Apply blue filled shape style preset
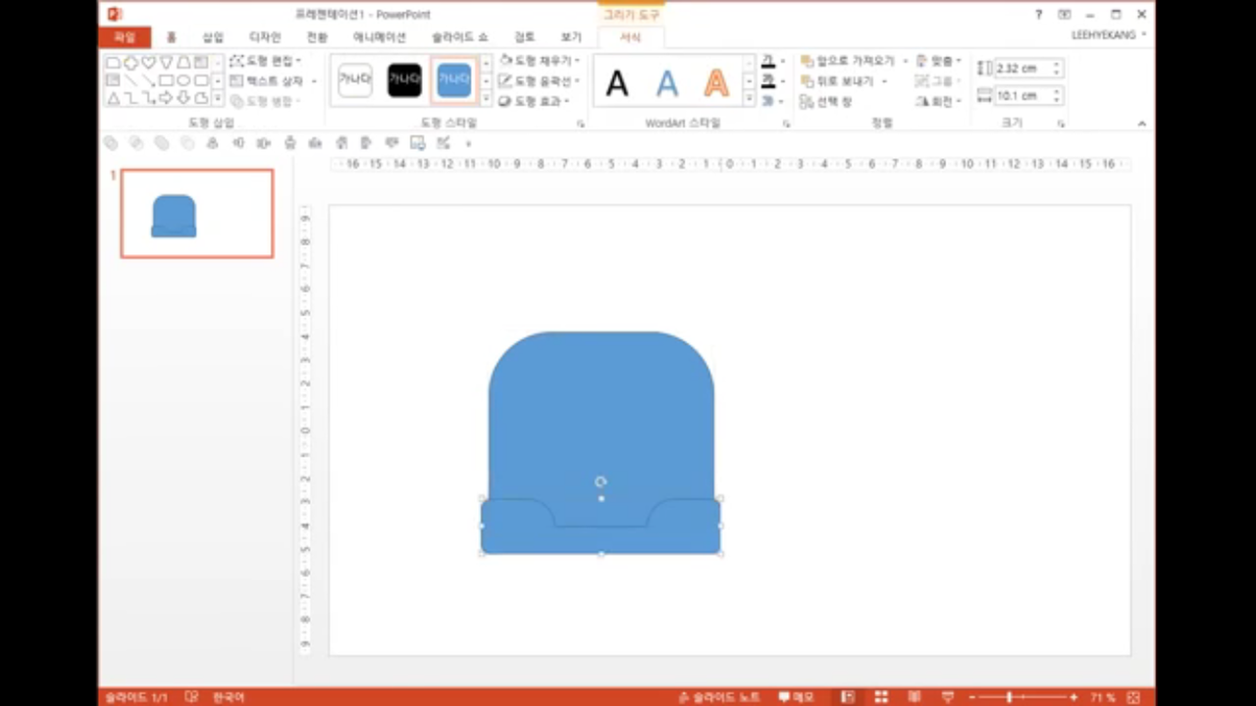Image resolution: width=1256 pixels, height=706 pixels. pos(453,80)
